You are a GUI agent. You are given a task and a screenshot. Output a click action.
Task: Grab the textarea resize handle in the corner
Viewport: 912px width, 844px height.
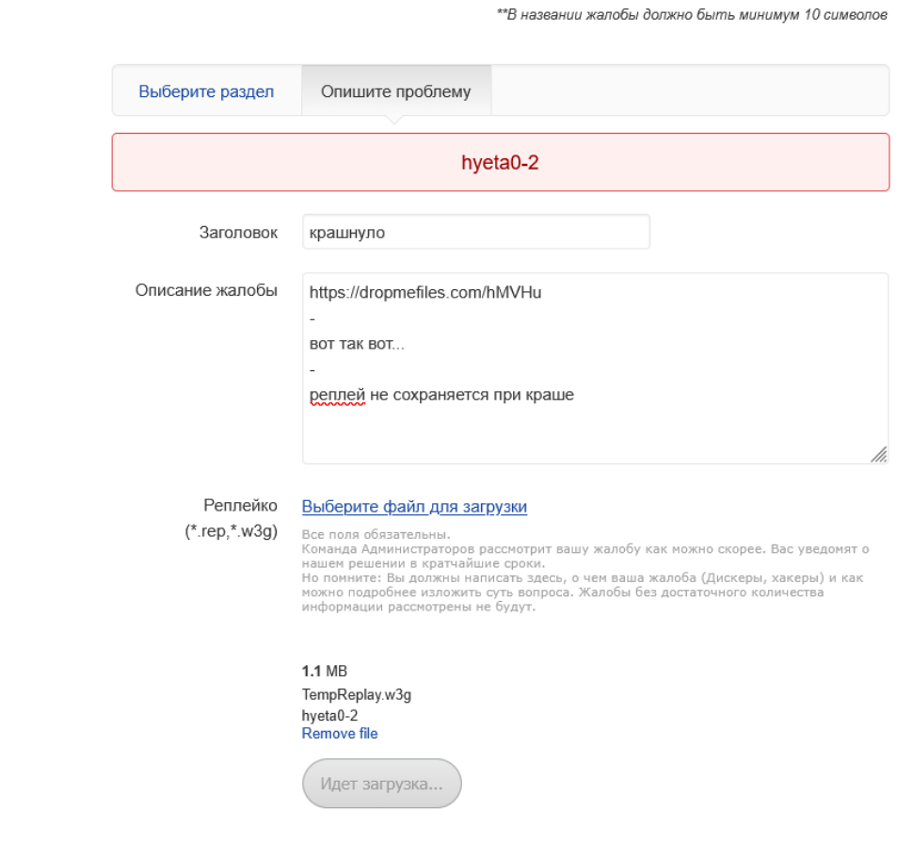point(879,455)
